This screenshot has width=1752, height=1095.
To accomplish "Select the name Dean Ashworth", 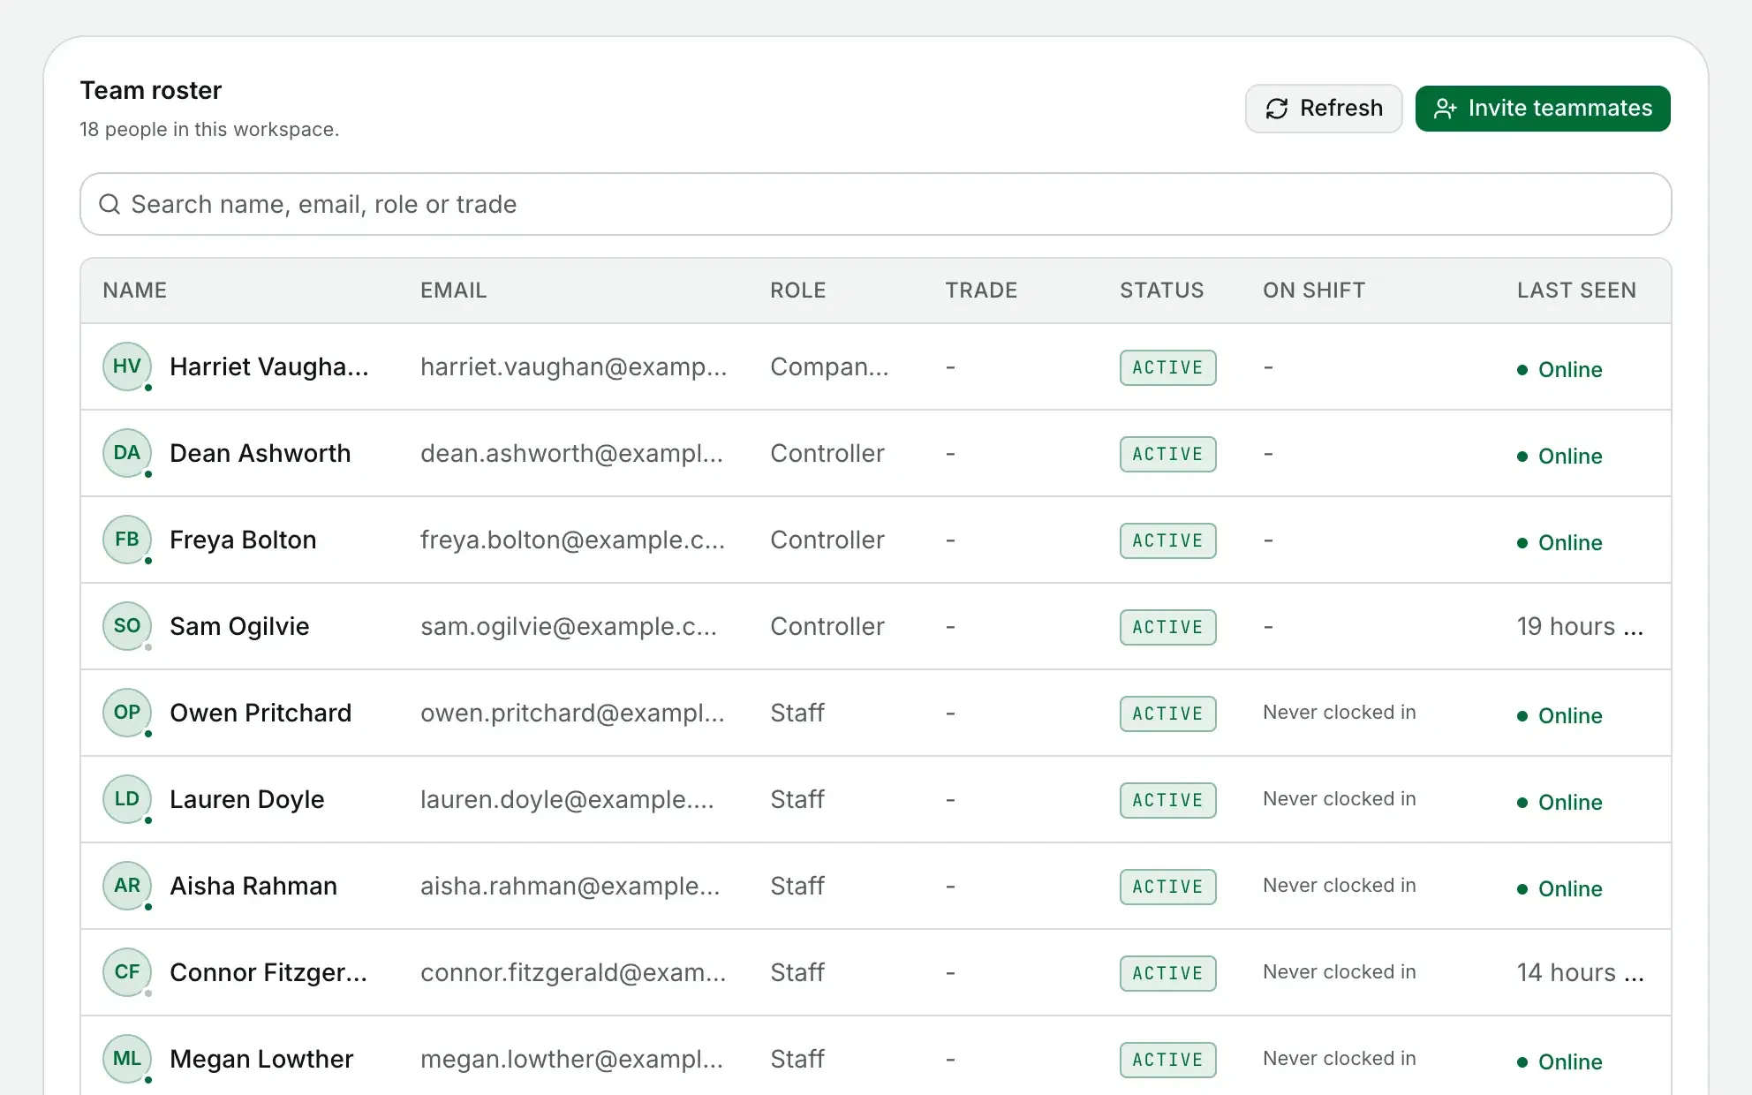I will click(261, 453).
